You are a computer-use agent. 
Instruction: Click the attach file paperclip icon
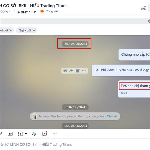[x=1, y=134]
